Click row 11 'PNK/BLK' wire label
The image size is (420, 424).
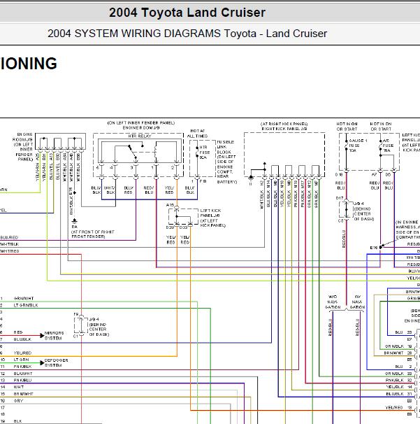(x=22, y=367)
